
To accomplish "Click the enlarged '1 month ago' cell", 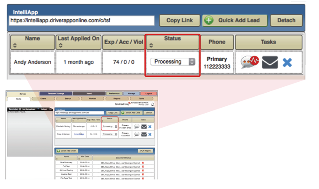I will (78, 62).
